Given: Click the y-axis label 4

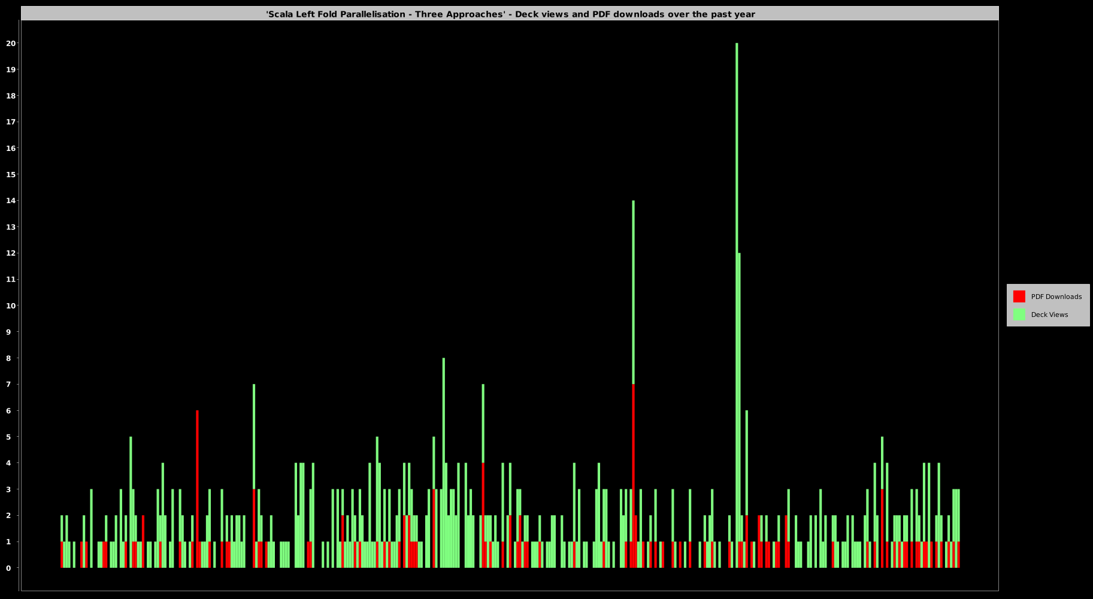Looking at the screenshot, I should click(x=8, y=463).
